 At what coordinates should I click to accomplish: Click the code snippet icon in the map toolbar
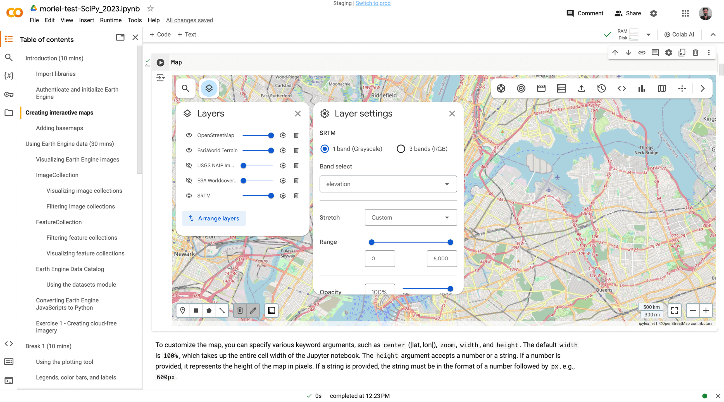(622, 89)
